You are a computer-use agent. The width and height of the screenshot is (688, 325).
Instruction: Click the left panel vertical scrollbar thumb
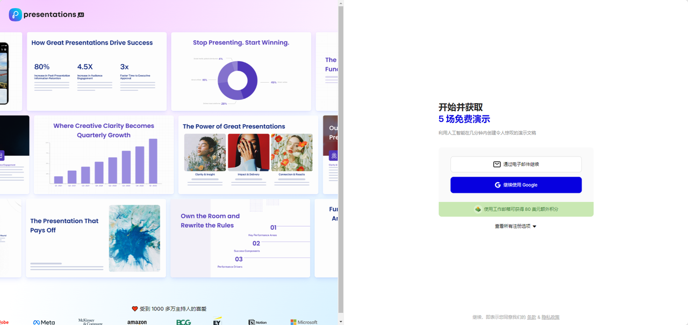(341, 159)
